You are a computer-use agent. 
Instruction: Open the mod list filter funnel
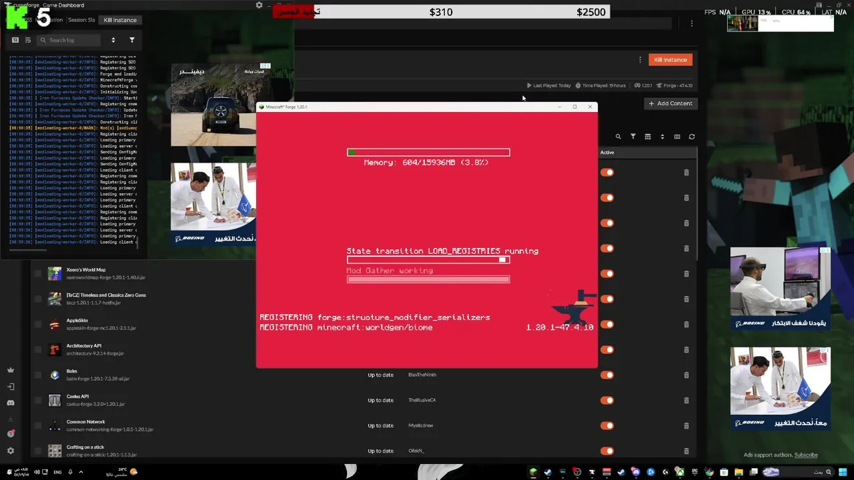pos(633,137)
